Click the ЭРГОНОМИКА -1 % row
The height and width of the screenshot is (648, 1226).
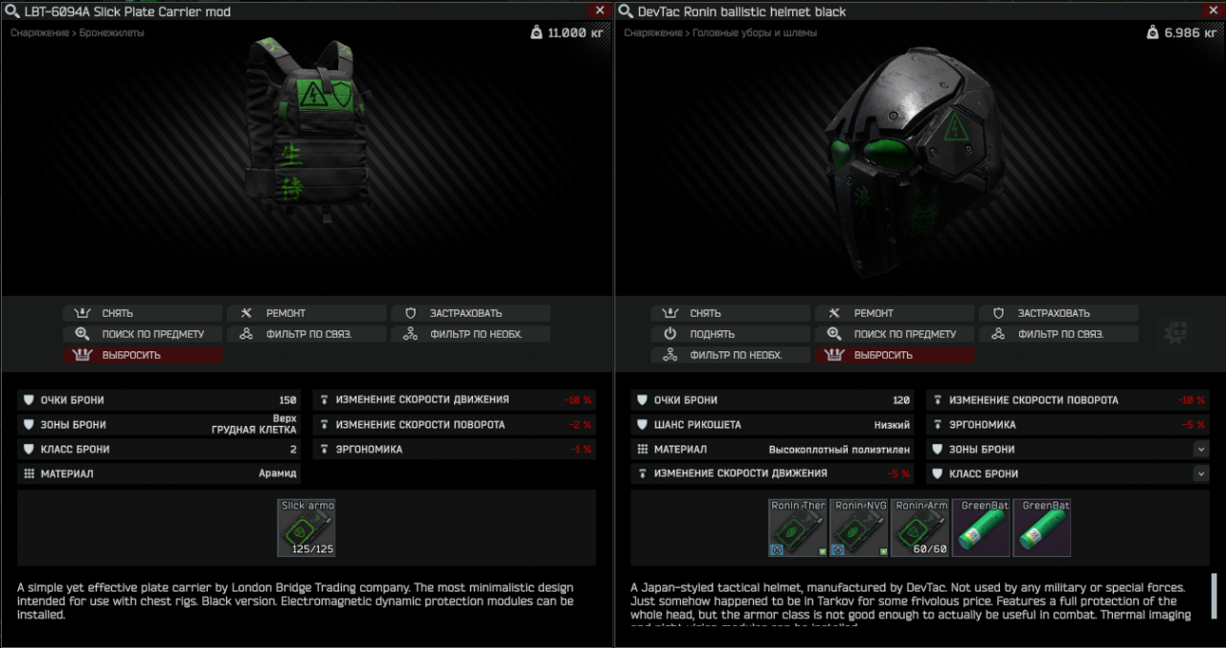coord(455,449)
